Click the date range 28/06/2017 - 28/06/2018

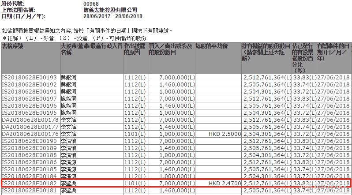pyautogui.click(x=112, y=16)
